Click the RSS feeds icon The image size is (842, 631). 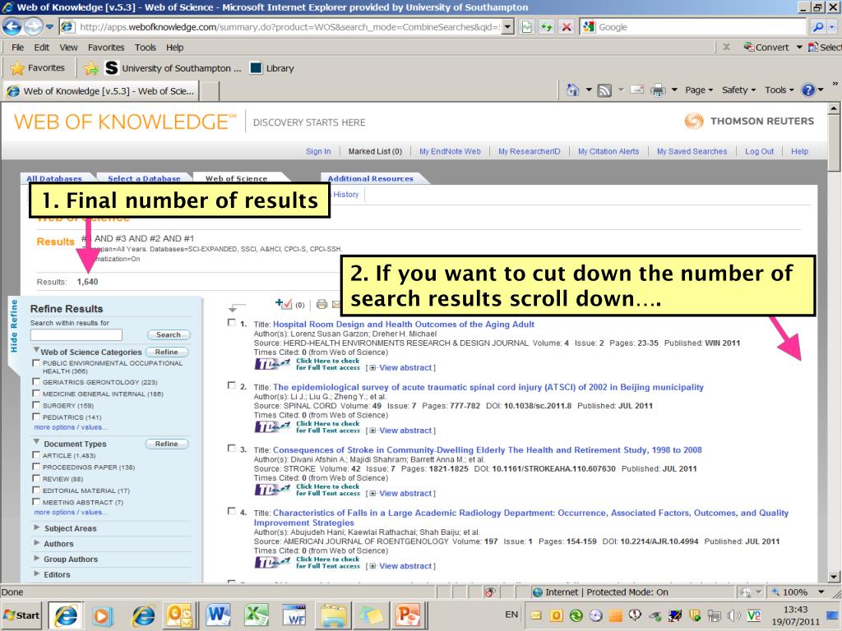click(x=604, y=90)
